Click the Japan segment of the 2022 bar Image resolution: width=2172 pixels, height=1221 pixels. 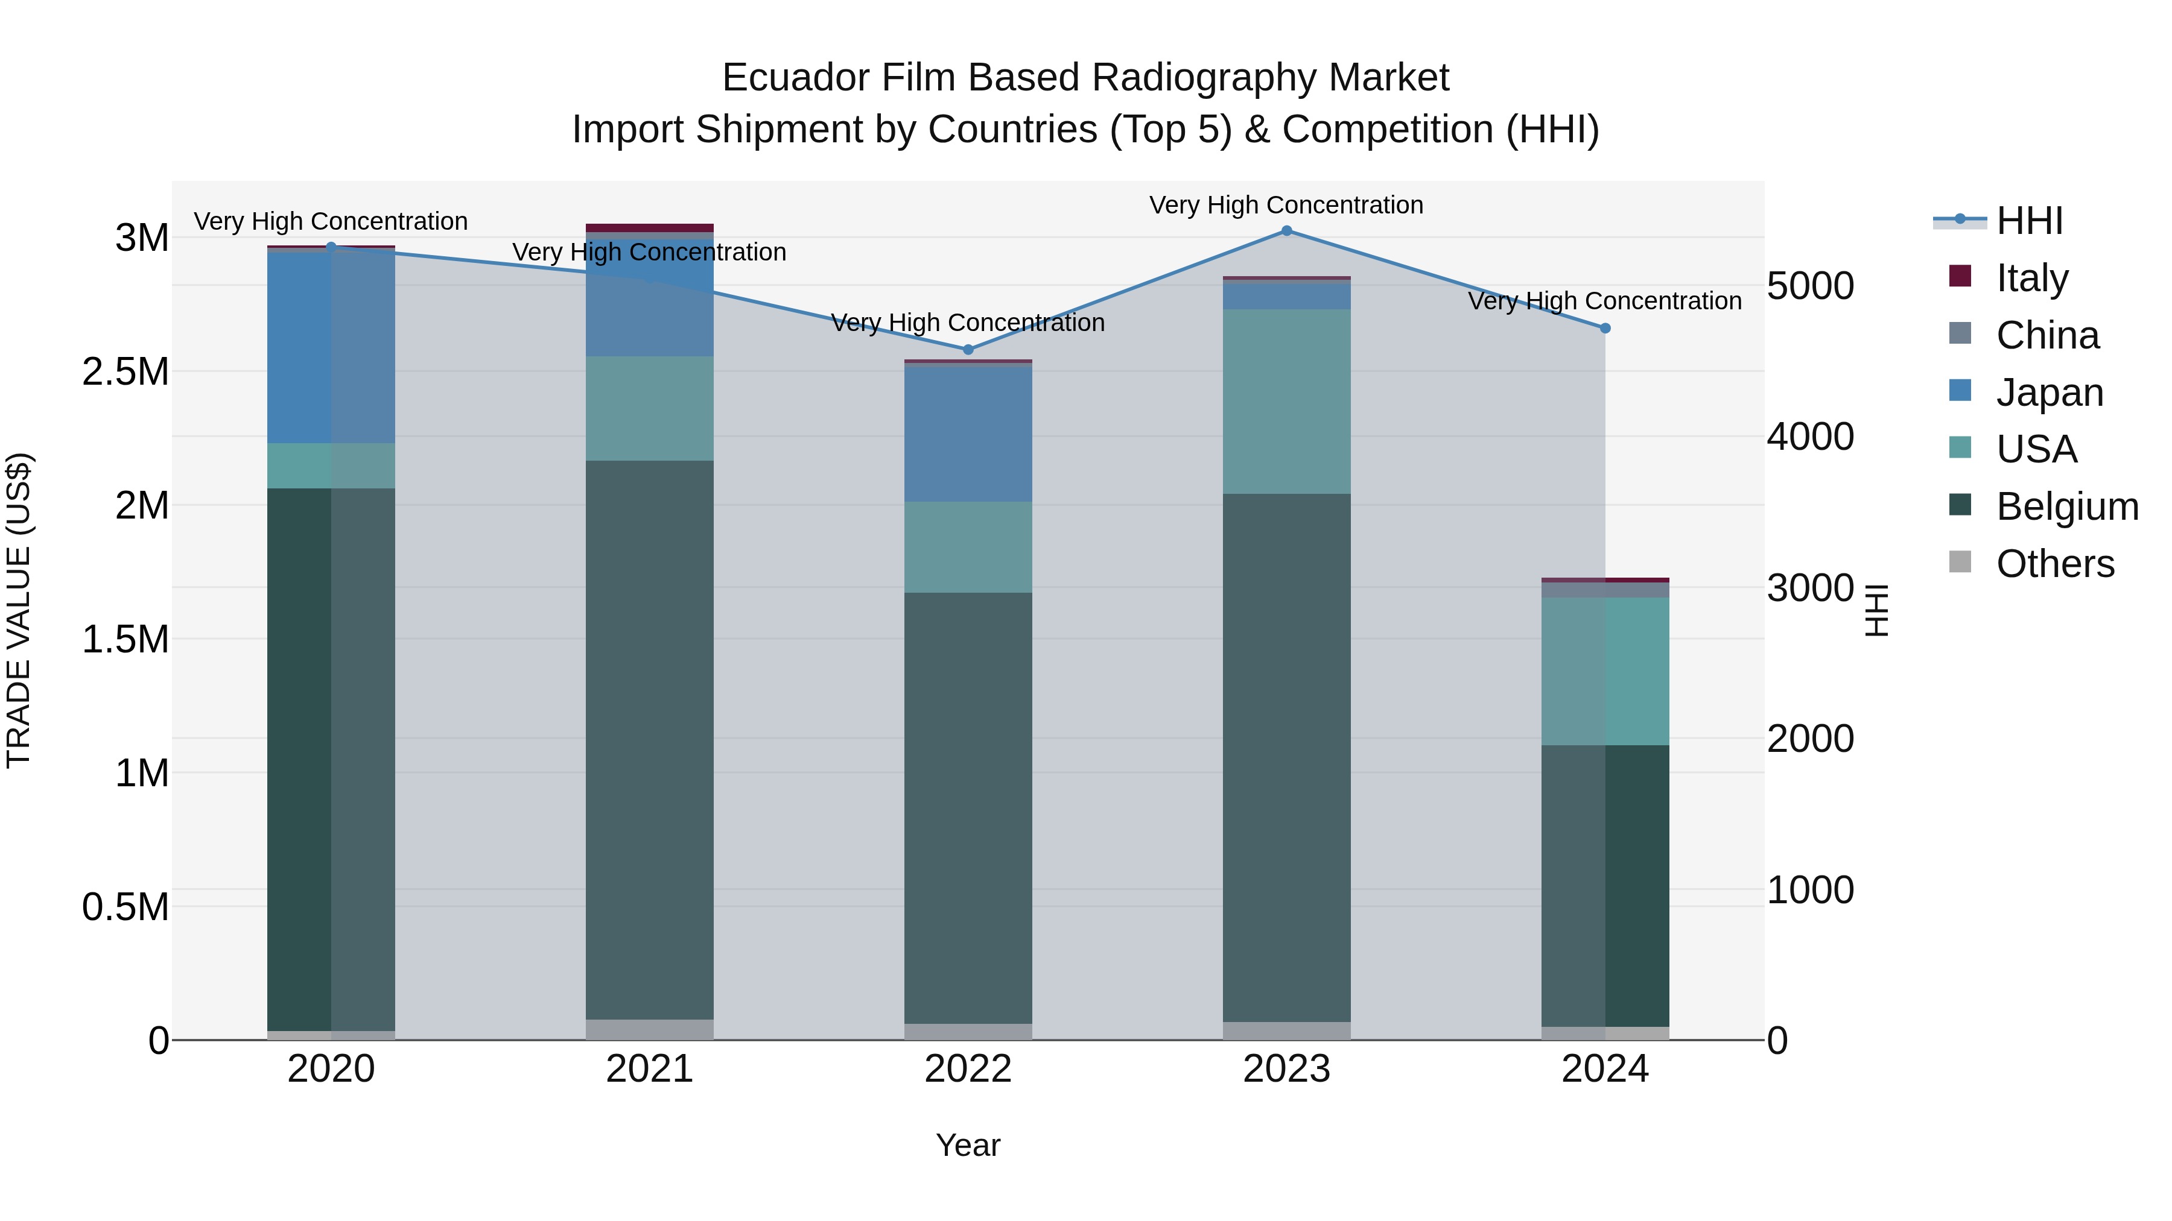point(968,435)
